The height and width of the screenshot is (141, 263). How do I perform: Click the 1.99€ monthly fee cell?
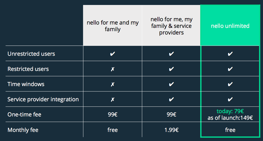coord(171,130)
